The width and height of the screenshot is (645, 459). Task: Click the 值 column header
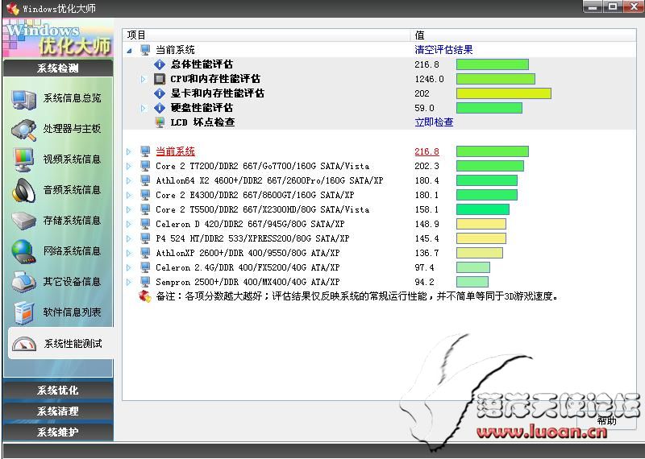point(523,35)
